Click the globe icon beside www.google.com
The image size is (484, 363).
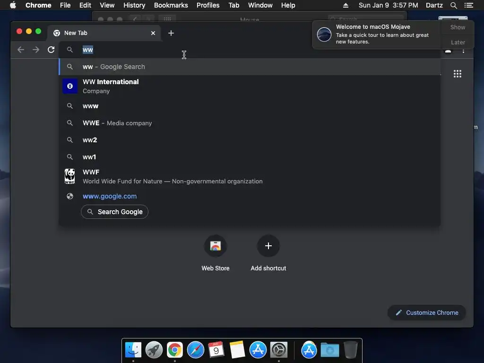(70, 196)
